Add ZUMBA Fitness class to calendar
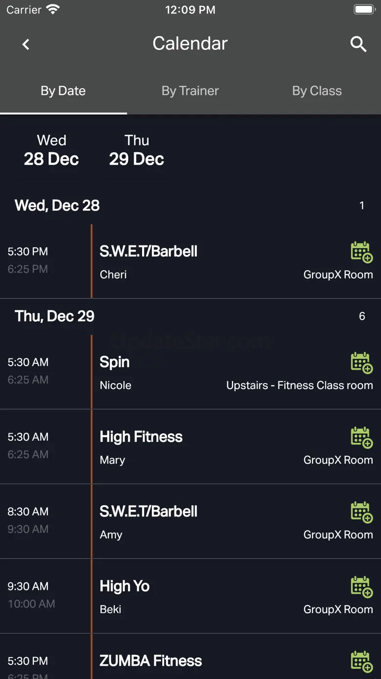Image resolution: width=381 pixels, height=679 pixels. tap(361, 661)
